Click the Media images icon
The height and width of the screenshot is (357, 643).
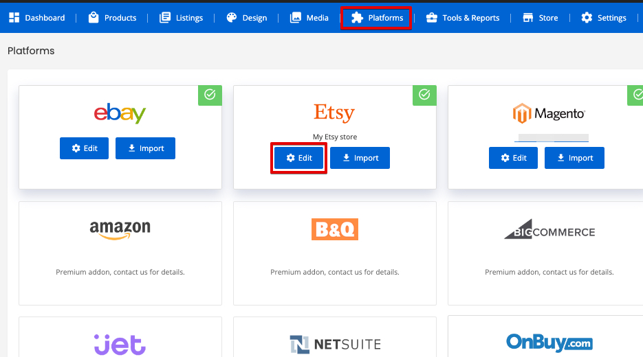[x=295, y=18]
